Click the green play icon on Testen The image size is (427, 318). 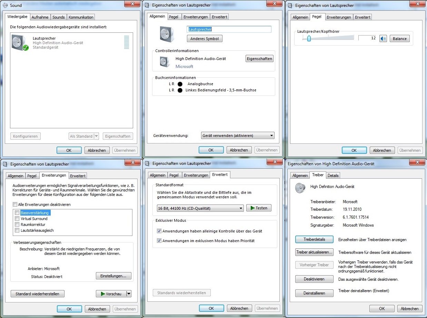pos(253,208)
